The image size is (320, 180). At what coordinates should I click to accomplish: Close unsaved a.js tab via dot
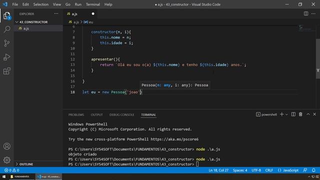point(93,13)
